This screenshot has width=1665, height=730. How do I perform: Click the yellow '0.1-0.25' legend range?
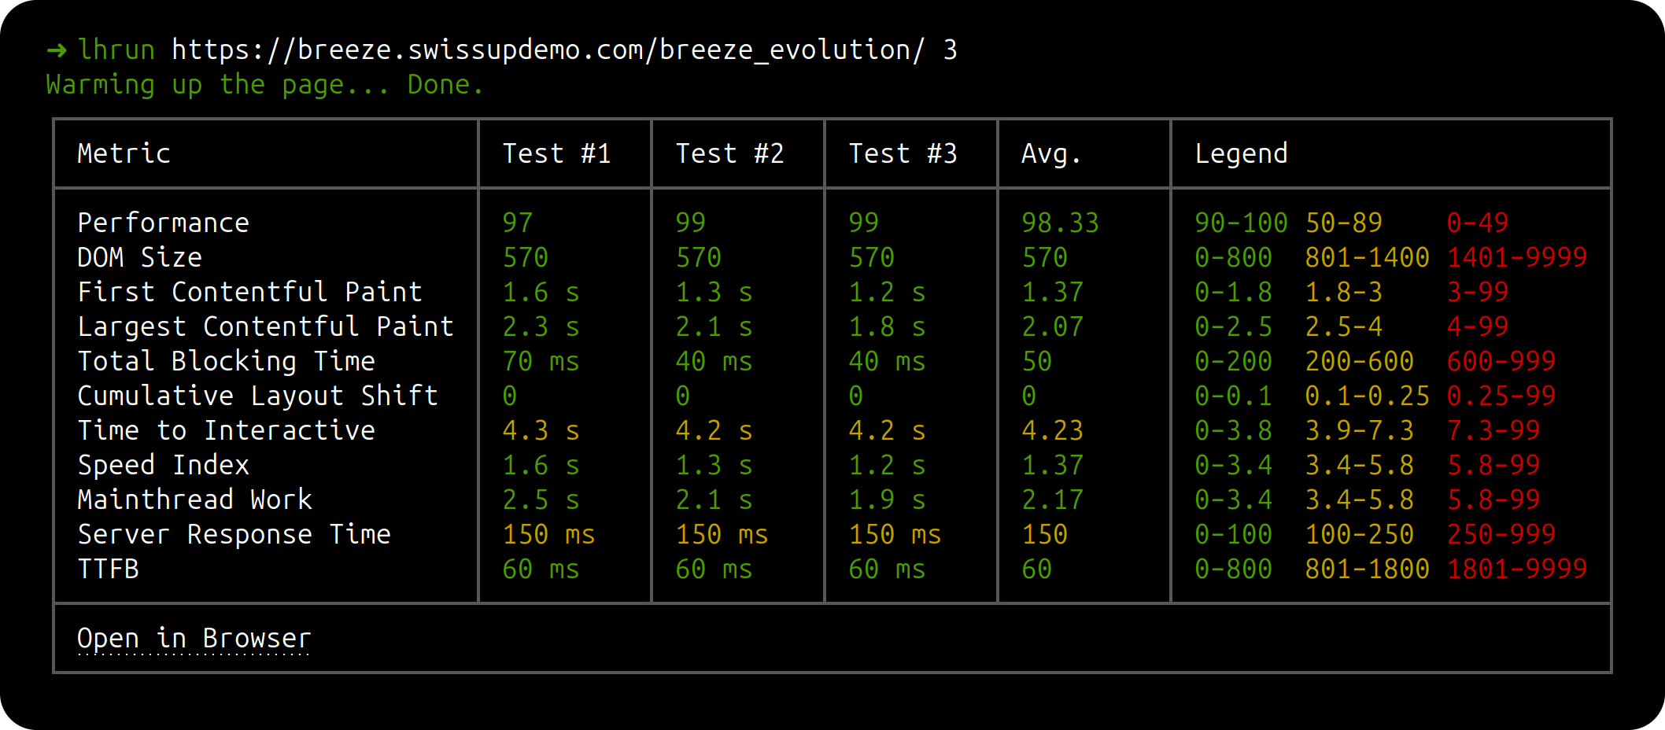1368,396
